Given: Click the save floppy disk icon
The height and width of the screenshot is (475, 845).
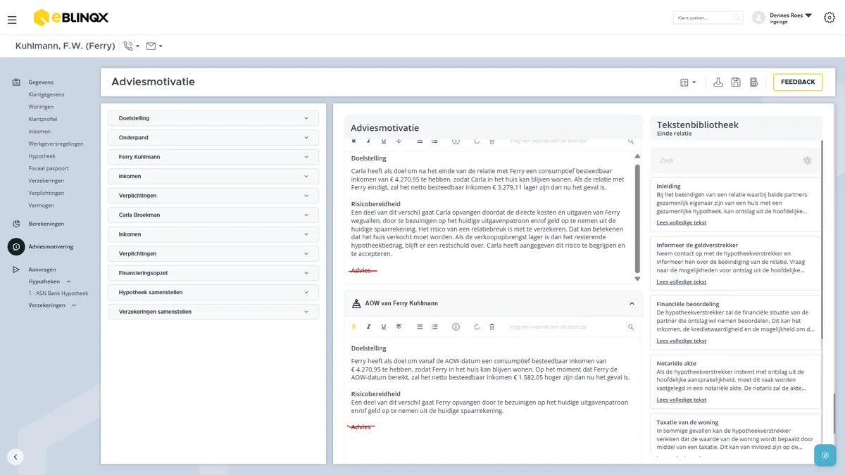Looking at the screenshot, I should point(736,82).
